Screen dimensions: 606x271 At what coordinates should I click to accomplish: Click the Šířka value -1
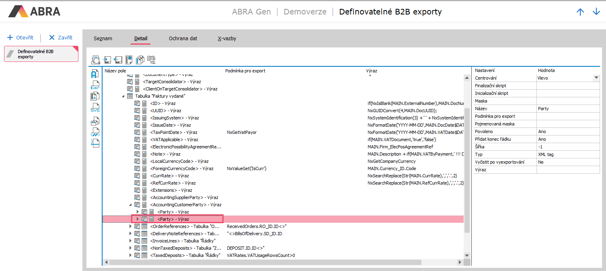568,147
